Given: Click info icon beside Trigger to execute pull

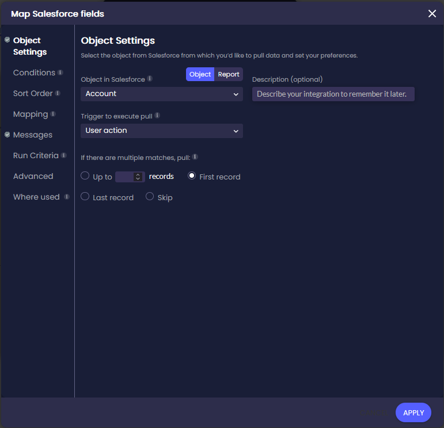Looking at the screenshot, I should tap(157, 116).
